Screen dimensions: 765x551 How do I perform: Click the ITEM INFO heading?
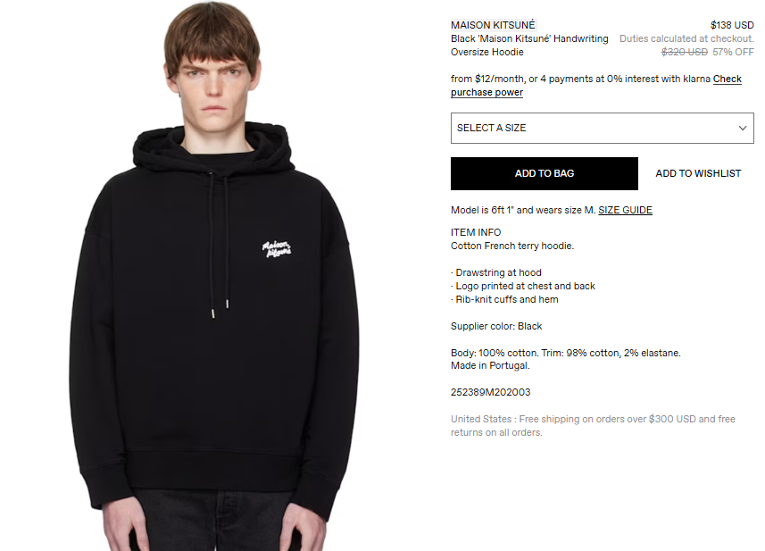tap(476, 232)
